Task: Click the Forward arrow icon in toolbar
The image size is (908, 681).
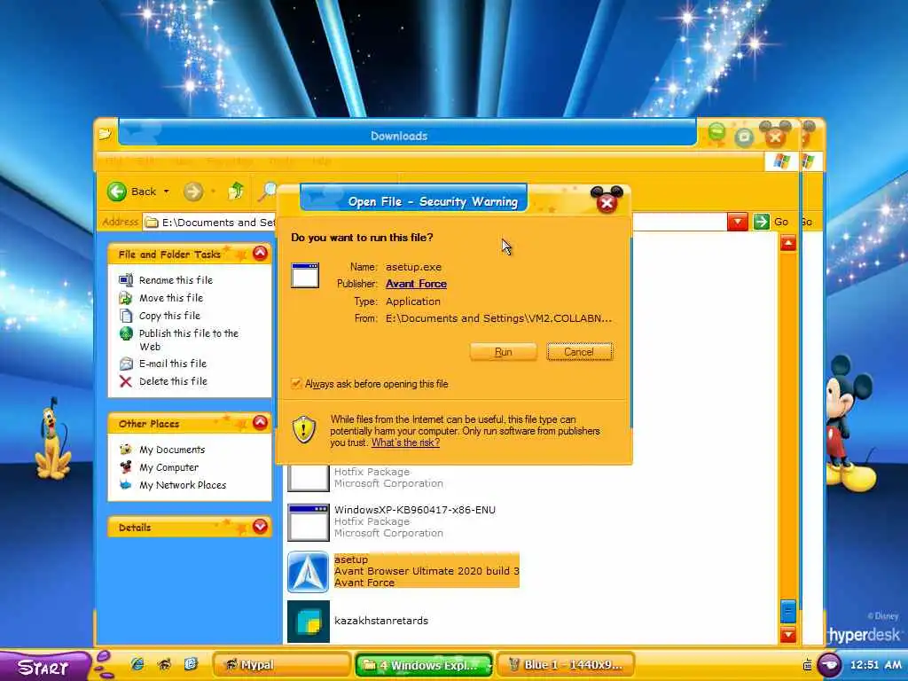Action: pyautogui.click(x=193, y=192)
